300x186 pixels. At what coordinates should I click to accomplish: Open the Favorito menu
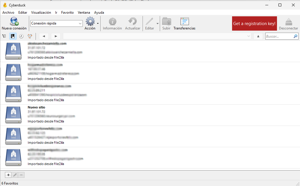pos(67,13)
